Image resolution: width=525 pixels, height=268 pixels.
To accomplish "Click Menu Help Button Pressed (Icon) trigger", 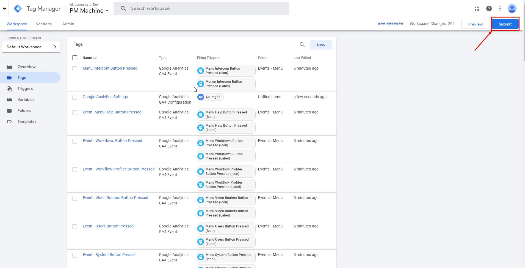I will 226,115.
